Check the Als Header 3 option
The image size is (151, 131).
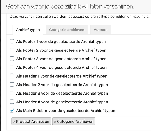click(x=12, y=93)
